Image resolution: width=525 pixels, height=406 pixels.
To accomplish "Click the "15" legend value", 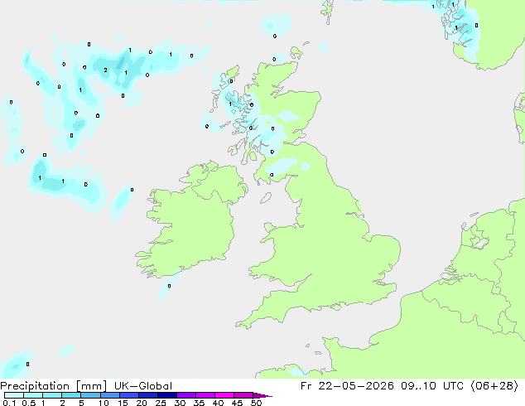I will pos(123,403).
